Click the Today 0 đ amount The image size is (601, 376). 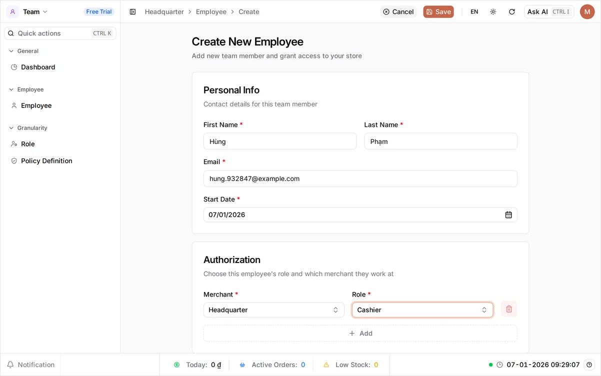coord(216,365)
